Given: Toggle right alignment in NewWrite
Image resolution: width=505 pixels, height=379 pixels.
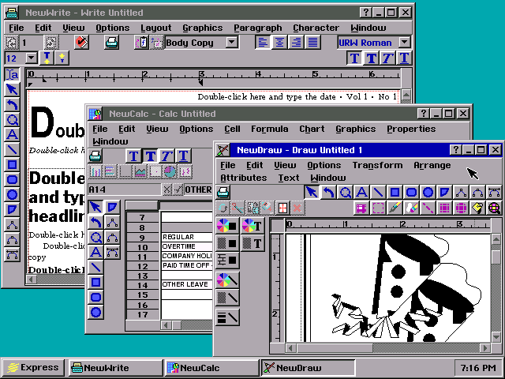Looking at the screenshot, I should 296,42.
